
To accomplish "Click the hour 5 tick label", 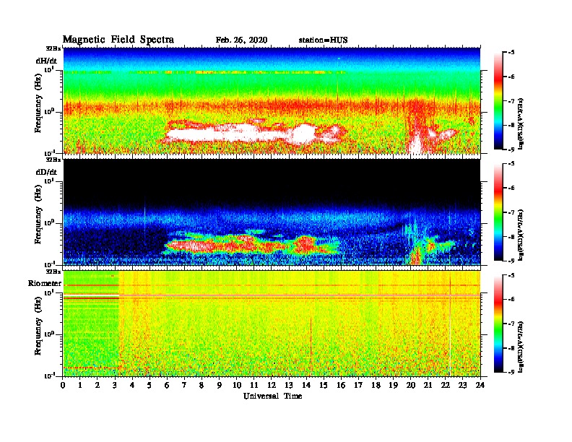I will coord(149,385).
